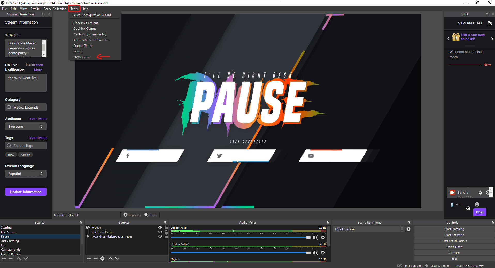495x268 pixels.
Task: Select OWN3D Pro from the Tools menu
Action: tap(82, 57)
